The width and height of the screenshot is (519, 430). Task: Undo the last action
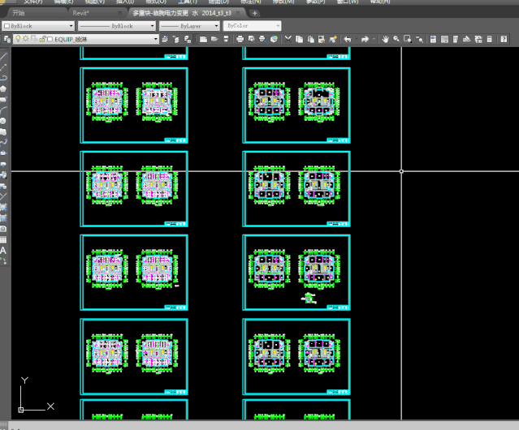[x=347, y=39]
